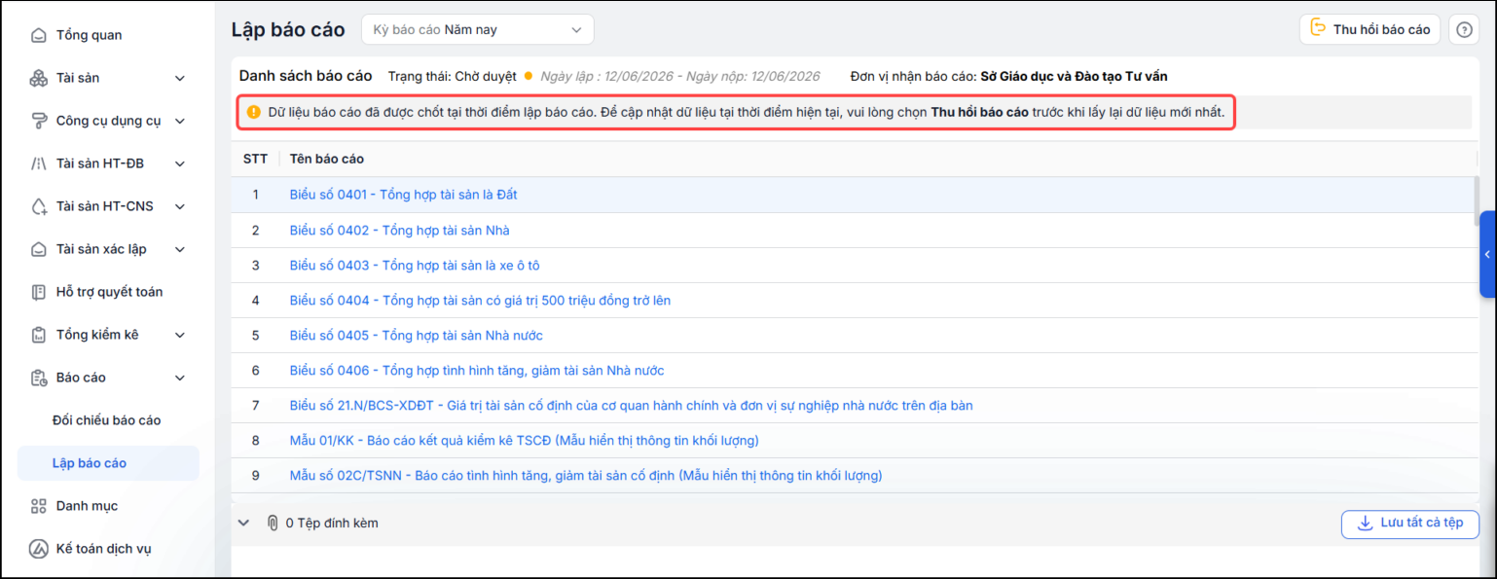Click the Danh mục grid icon

pyautogui.click(x=39, y=506)
